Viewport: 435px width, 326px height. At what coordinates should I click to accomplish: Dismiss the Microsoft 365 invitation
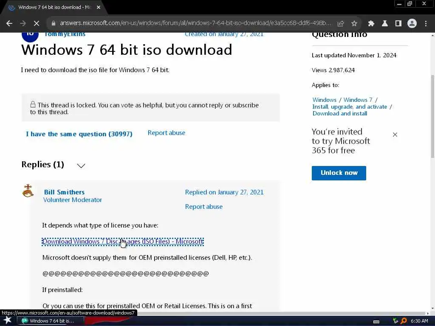pos(395,135)
